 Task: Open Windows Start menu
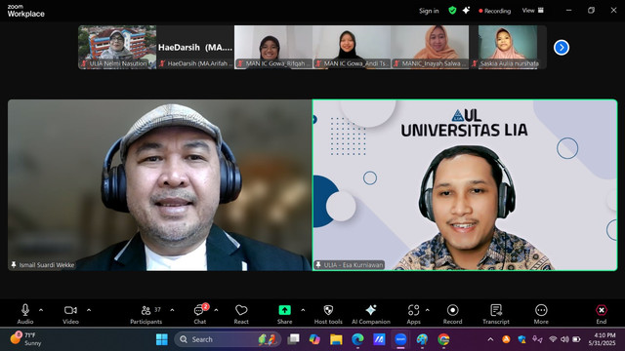[x=162, y=339]
